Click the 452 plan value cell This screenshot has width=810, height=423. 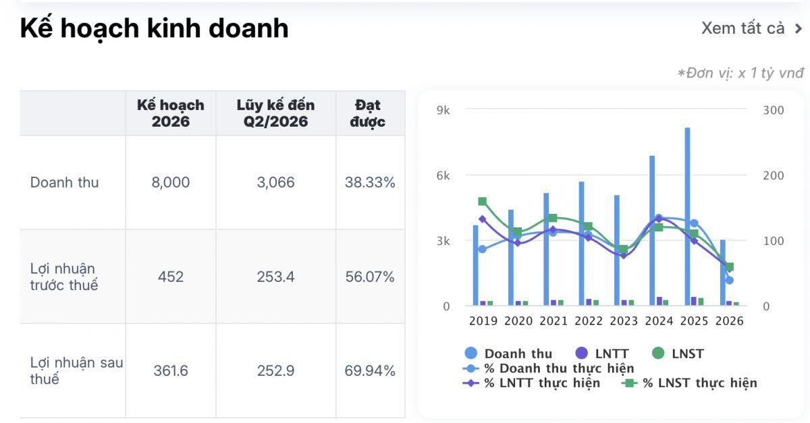click(x=171, y=277)
